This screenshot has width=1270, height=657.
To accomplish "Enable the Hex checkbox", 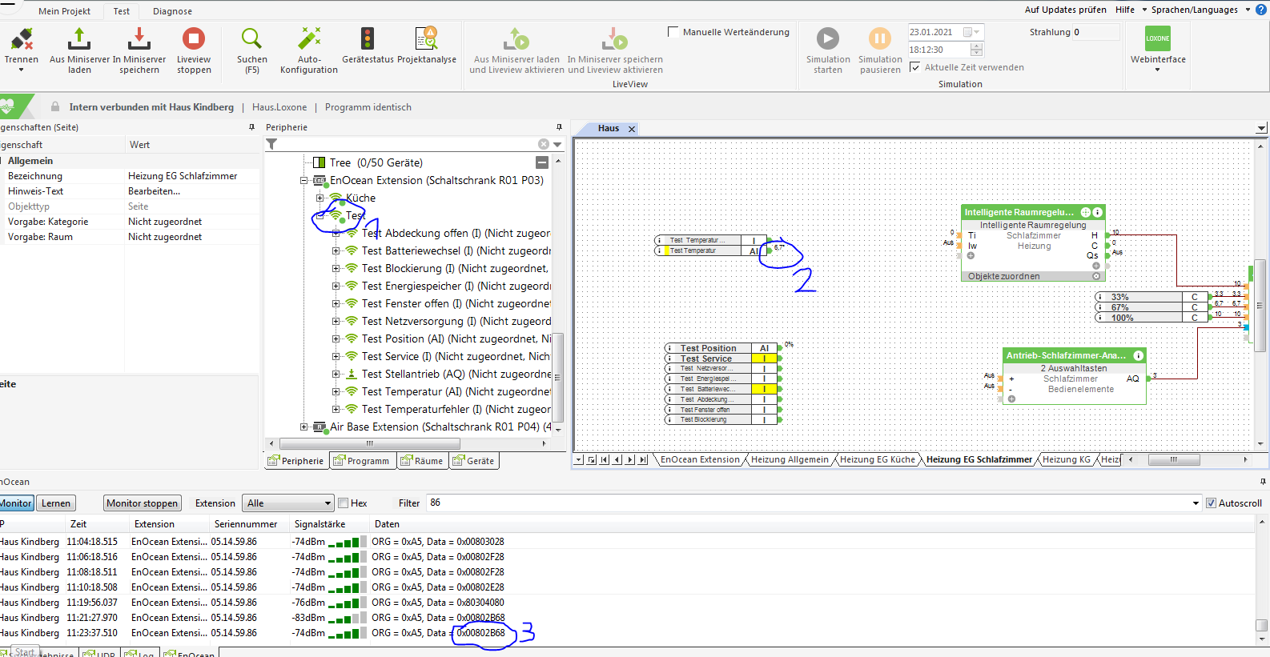I will tap(344, 503).
